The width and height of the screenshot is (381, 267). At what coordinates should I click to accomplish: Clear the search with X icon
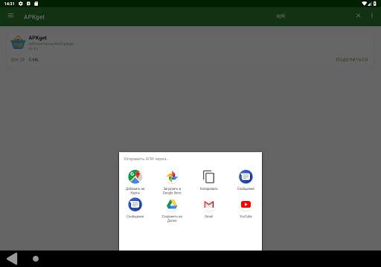pos(358,16)
